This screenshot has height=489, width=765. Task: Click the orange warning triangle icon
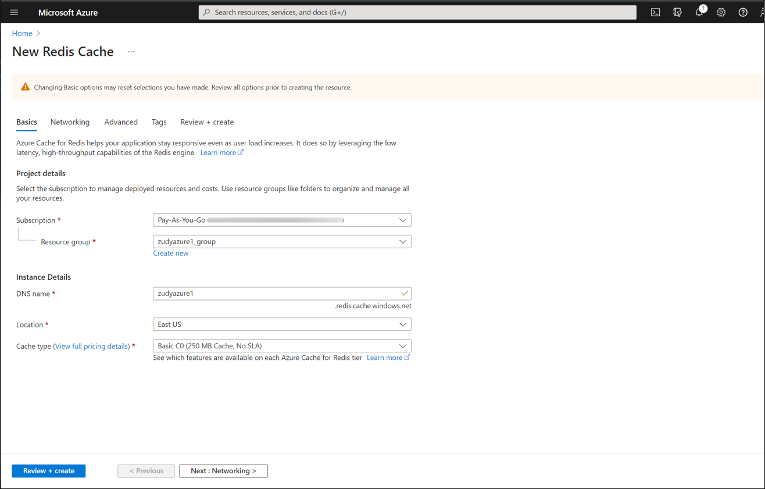[x=25, y=87]
